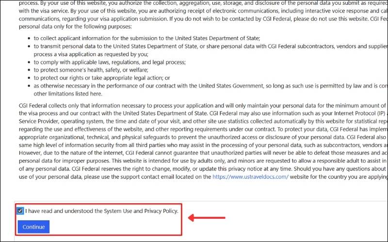Click the bullet dot before 'to transmit personal data'
This screenshot has width=388, height=242.
(29, 46)
